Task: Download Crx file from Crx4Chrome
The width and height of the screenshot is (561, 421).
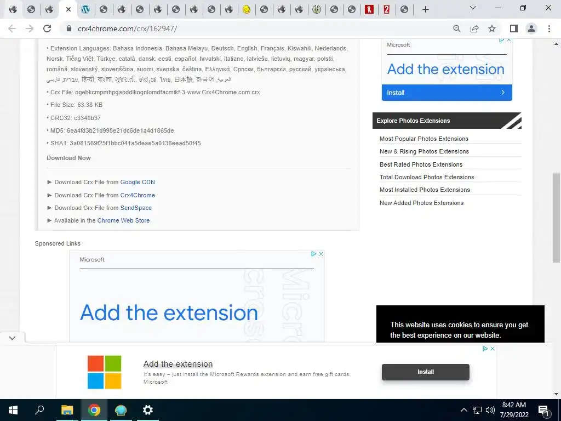Action: click(x=138, y=195)
